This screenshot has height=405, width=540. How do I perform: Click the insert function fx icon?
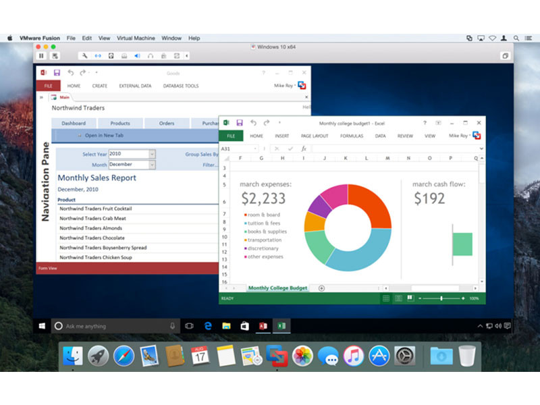(x=304, y=148)
